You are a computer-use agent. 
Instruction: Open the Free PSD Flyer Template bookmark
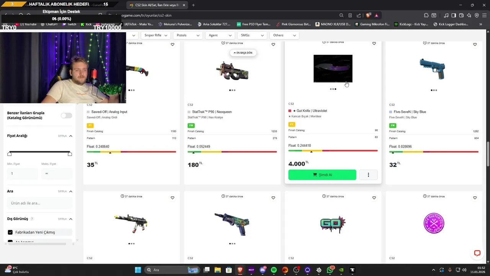(253, 24)
